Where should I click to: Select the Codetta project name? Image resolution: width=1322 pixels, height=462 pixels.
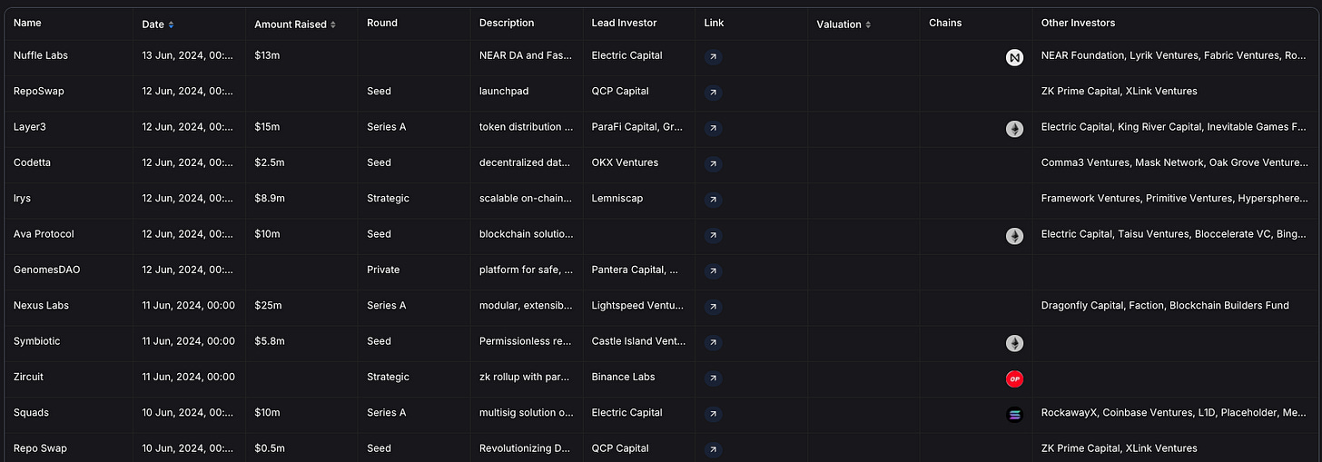34,163
